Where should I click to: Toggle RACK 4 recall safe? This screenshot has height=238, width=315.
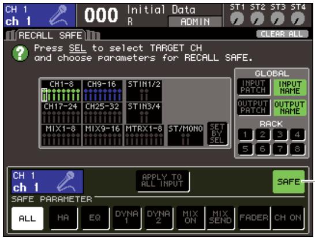pos(297,135)
